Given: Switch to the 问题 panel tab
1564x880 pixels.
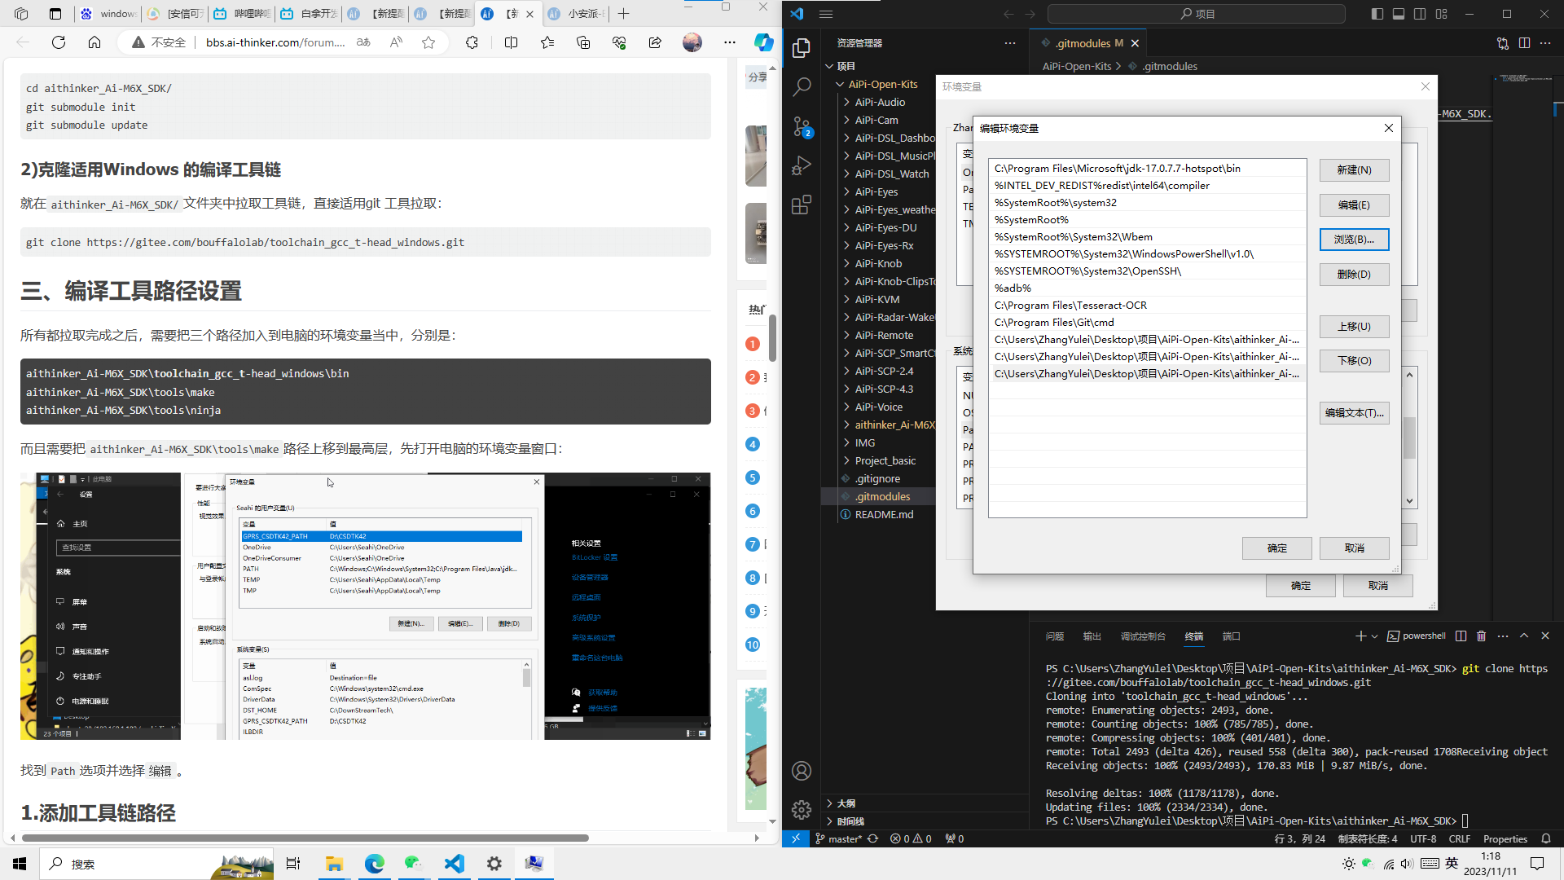Looking at the screenshot, I should pyautogui.click(x=1055, y=636).
